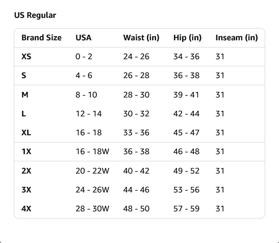Click the XS brand size cell
Image resolution: width=279 pixels, height=243 pixels.
click(x=27, y=57)
